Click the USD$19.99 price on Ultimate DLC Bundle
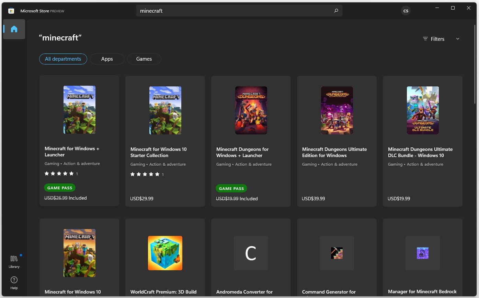The image size is (479, 298). pos(399,199)
